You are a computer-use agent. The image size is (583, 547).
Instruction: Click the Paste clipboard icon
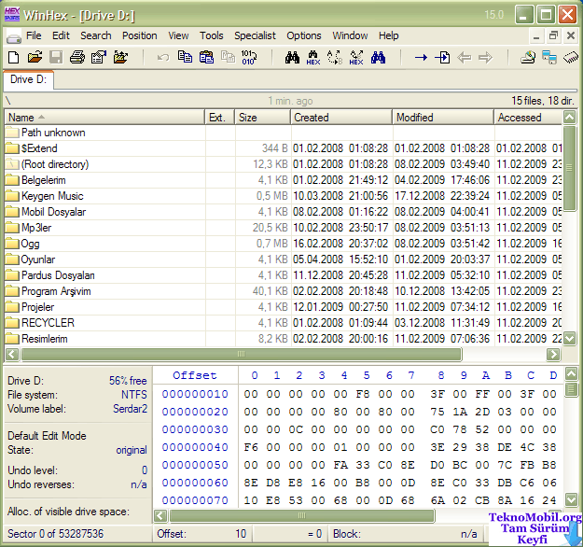[206, 58]
